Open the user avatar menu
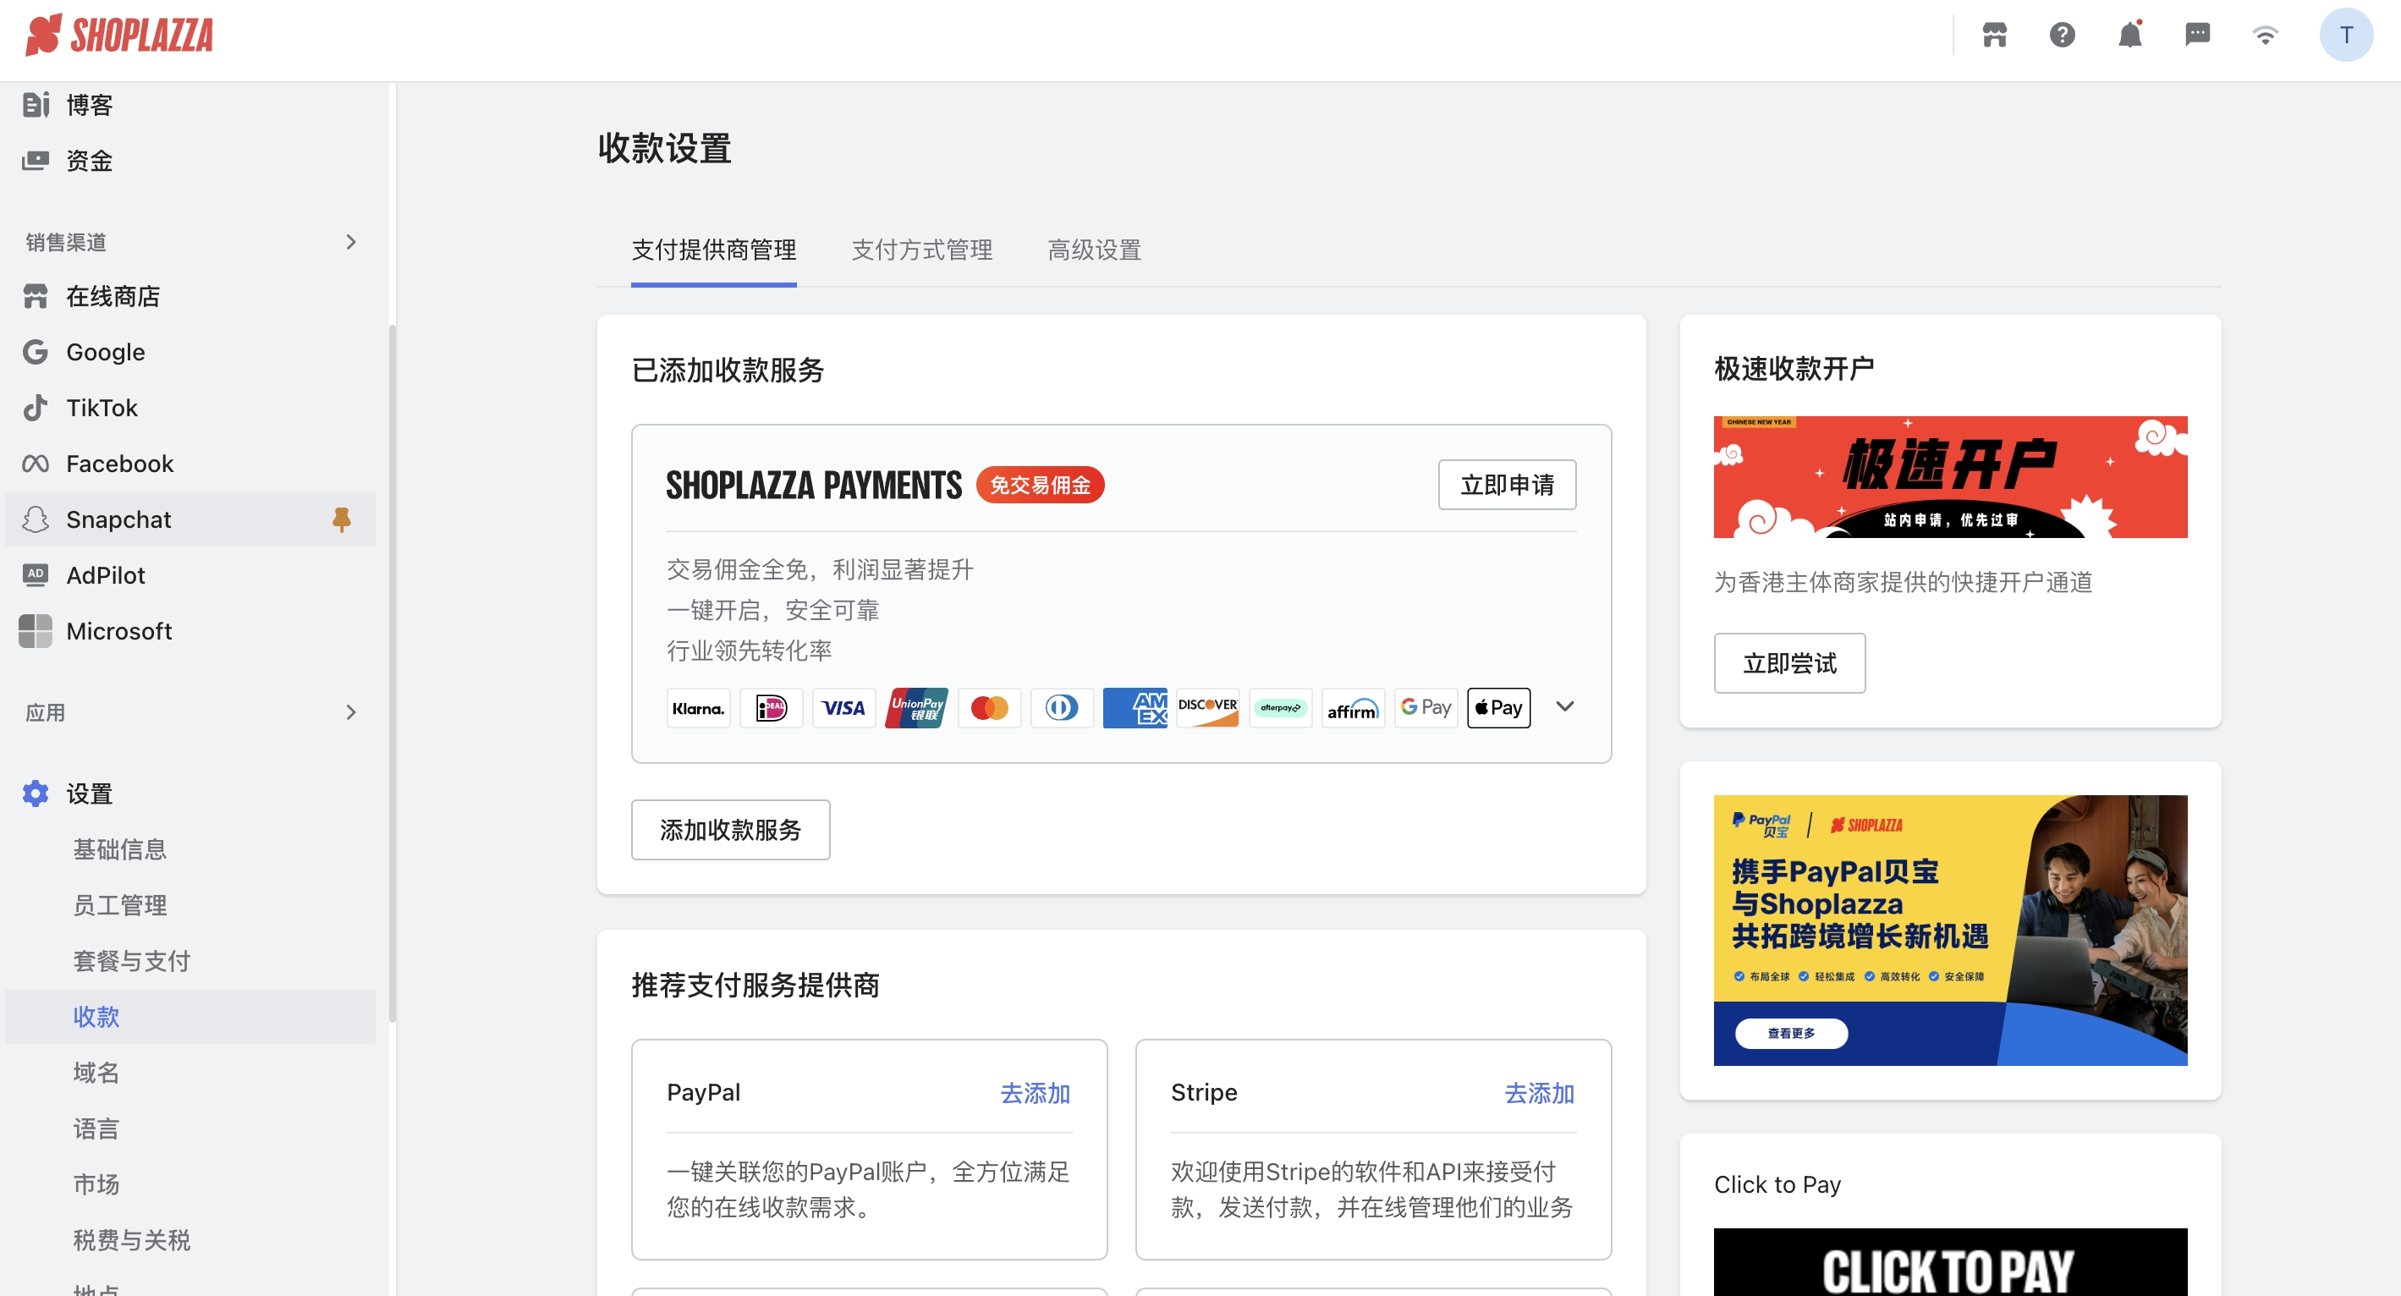Image resolution: width=2401 pixels, height=1296 pixels. pyautogui.click(x=2346, y=35)
